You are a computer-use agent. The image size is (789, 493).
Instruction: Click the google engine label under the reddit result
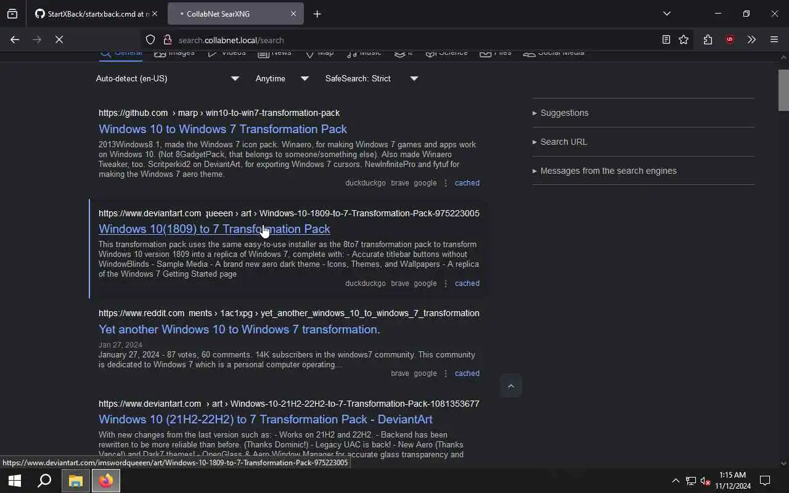425,373
